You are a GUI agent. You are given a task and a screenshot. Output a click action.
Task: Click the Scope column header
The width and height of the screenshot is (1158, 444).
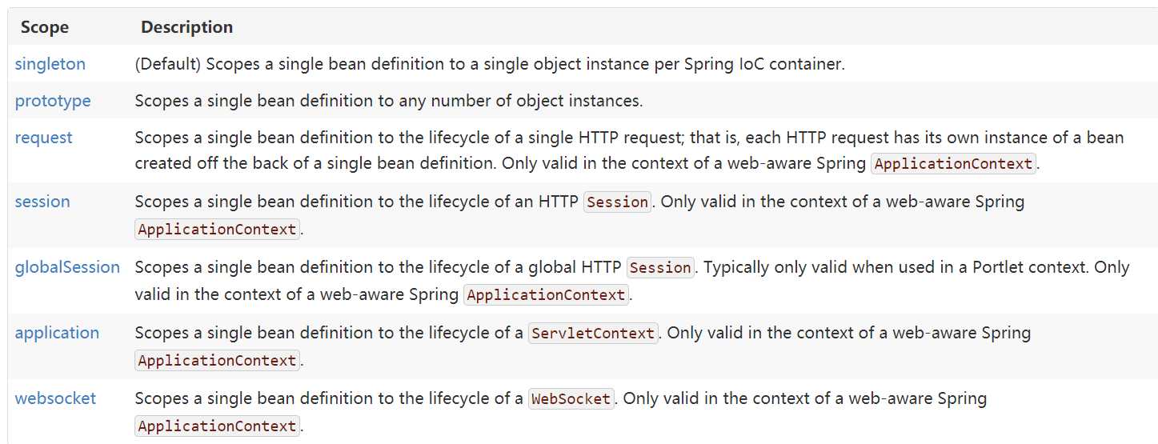click(x=45, y=27)
